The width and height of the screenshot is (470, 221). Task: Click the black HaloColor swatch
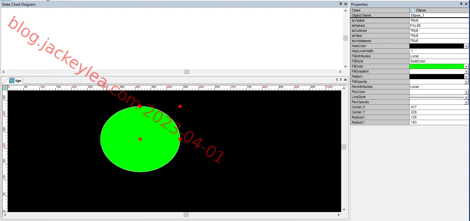(x=437, y=46)
